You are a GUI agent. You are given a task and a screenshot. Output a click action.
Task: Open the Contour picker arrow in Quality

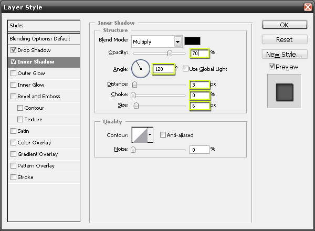tap(150, 135)
